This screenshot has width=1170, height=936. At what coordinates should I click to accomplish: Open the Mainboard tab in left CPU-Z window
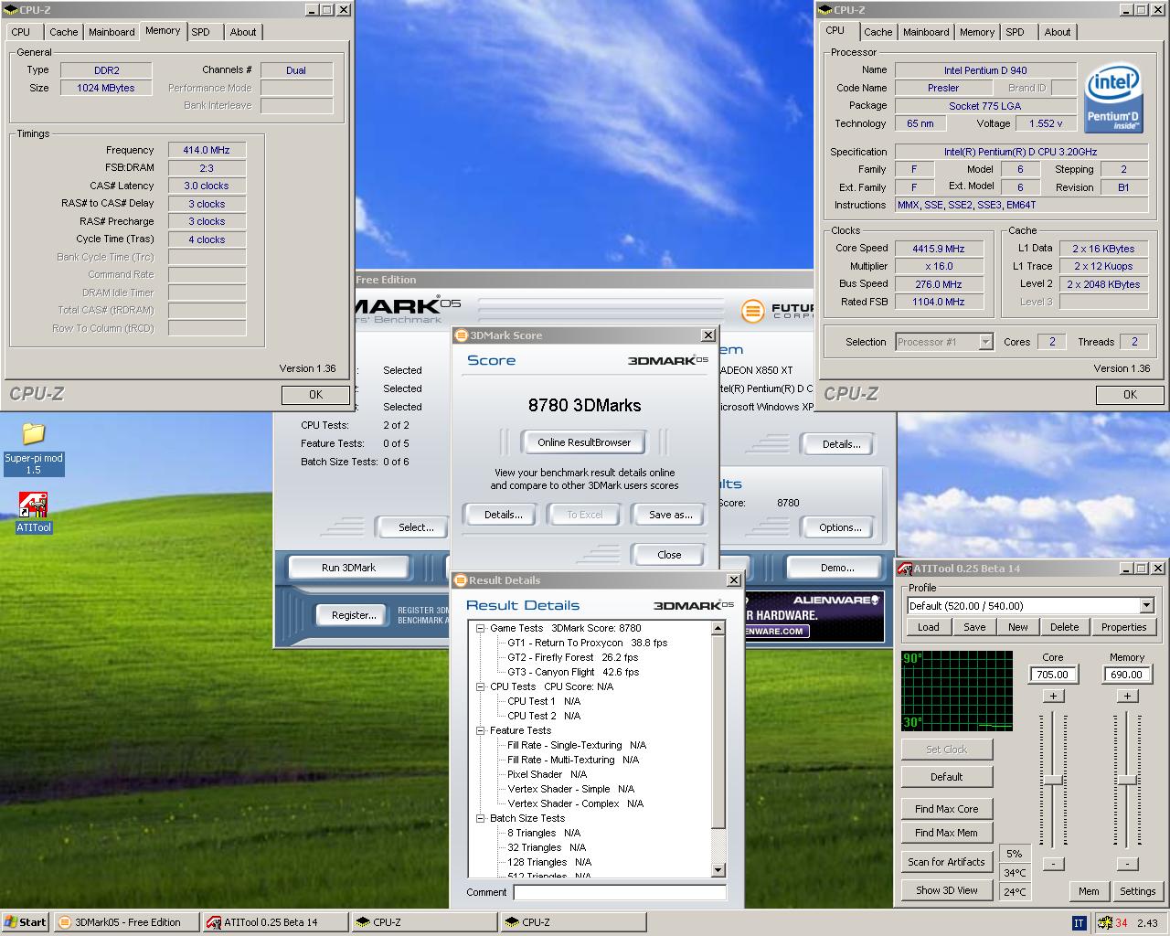click(112, 32)
